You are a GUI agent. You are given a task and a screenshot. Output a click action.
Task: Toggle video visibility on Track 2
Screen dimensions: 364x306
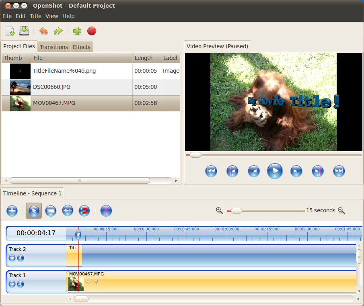pos(12,258)
